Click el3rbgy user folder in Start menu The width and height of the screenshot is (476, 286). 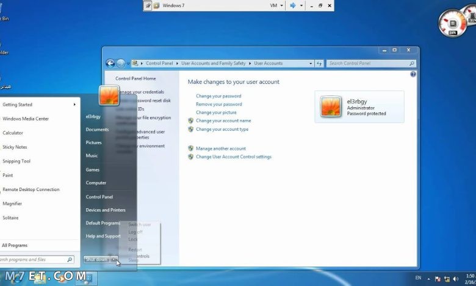point(93,116)
